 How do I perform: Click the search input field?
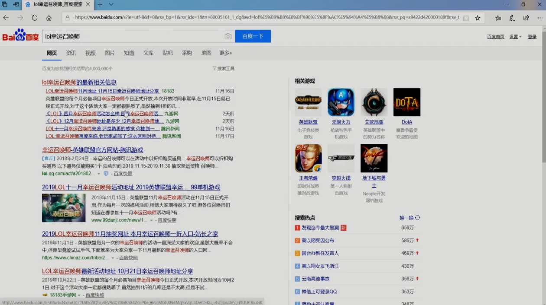pos(133,36)
